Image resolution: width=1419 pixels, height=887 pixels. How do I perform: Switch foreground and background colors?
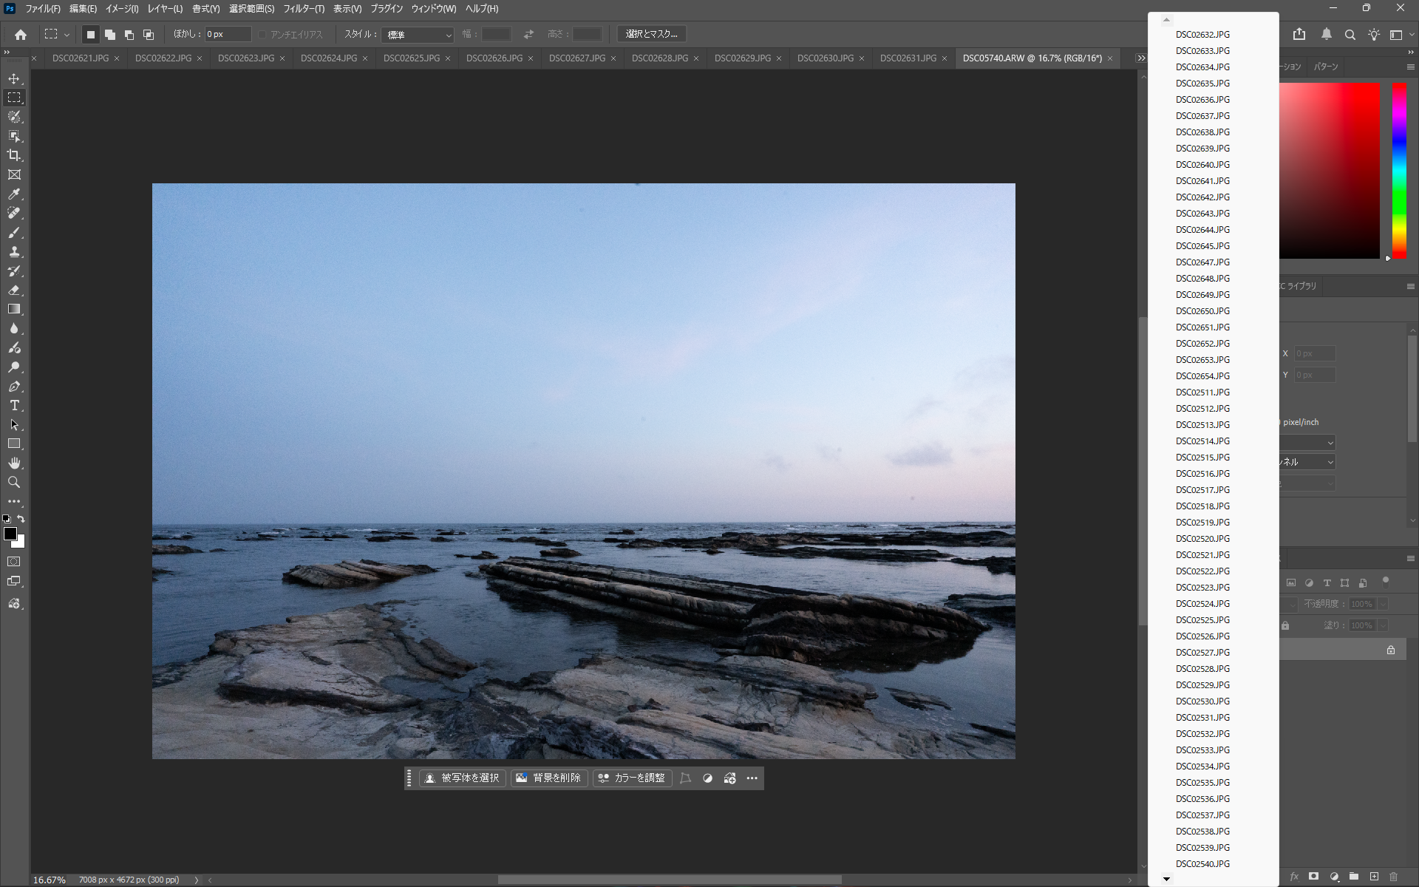(x=21, y=519)
